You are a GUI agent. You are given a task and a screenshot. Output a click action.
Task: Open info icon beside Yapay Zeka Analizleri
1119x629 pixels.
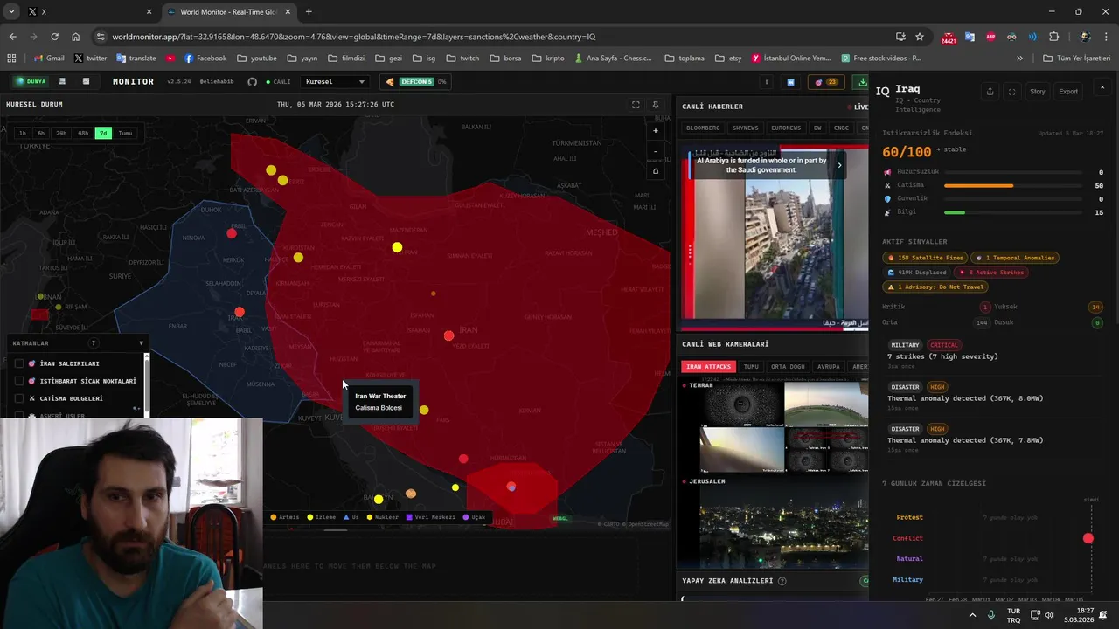(x=782, y=581)
